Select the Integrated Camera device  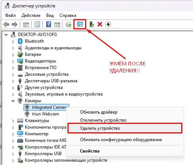46,107
